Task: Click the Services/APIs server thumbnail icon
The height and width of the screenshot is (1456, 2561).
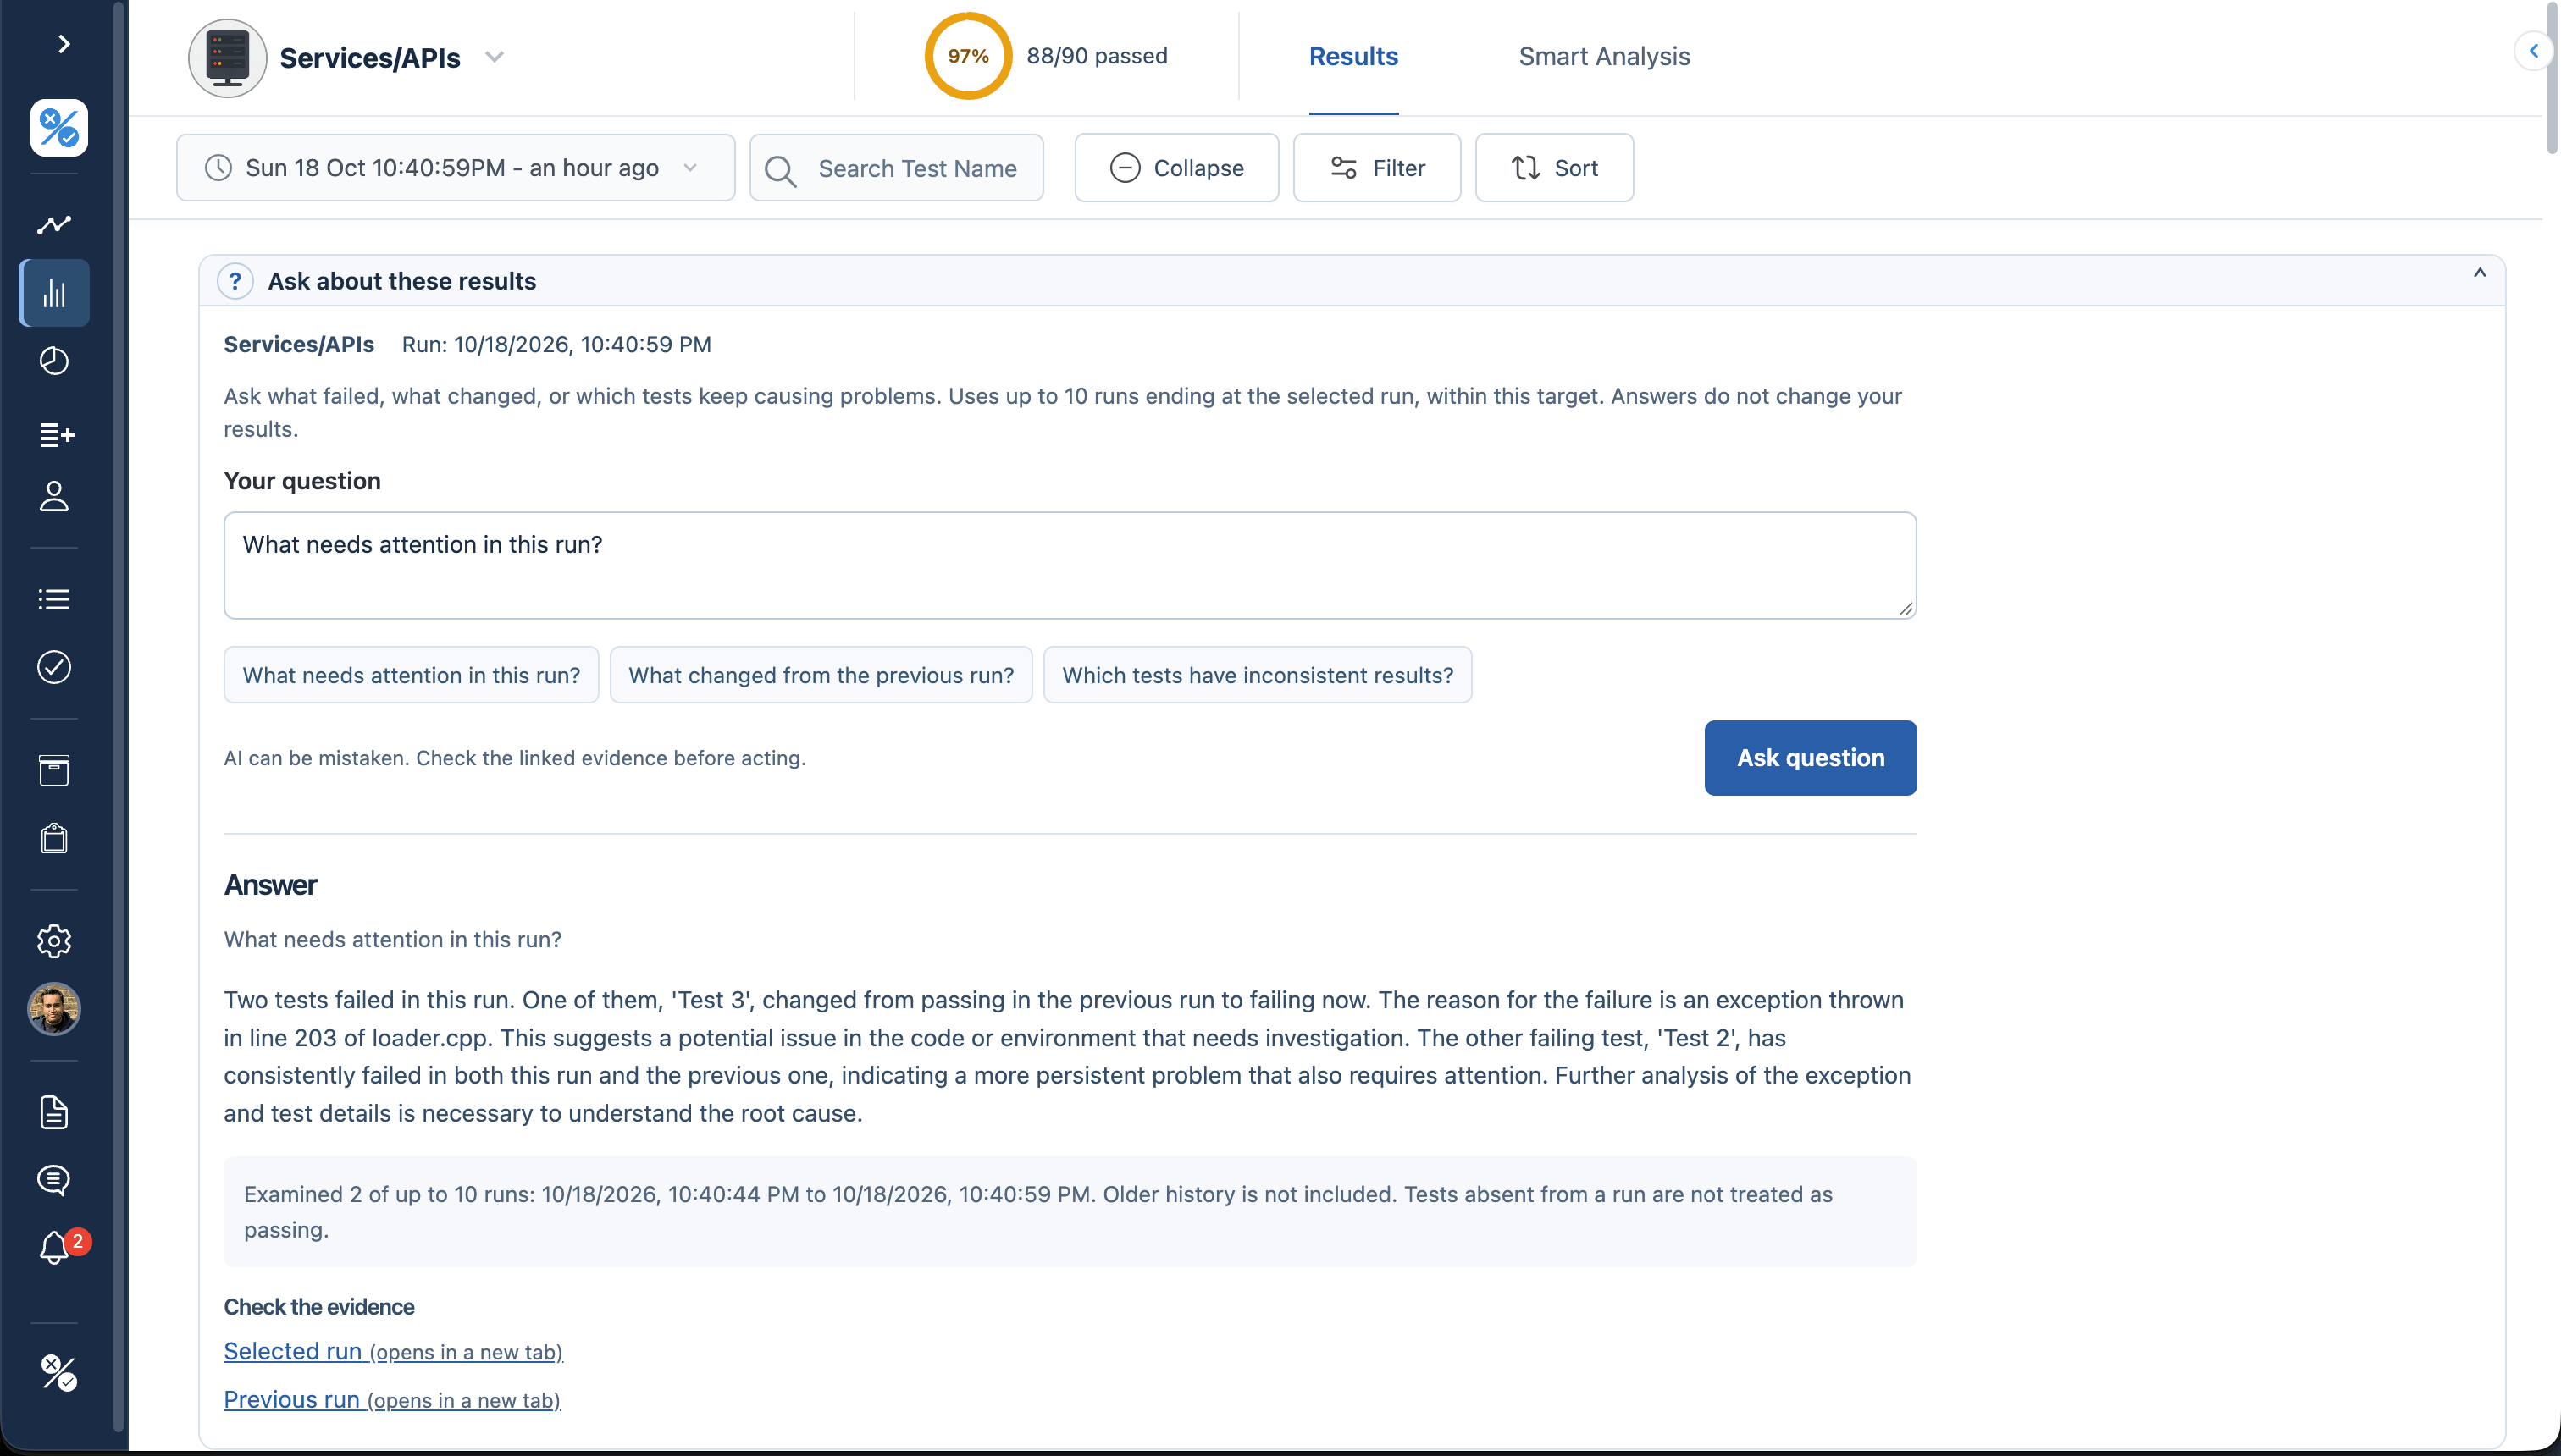Action: coord(228,58)
